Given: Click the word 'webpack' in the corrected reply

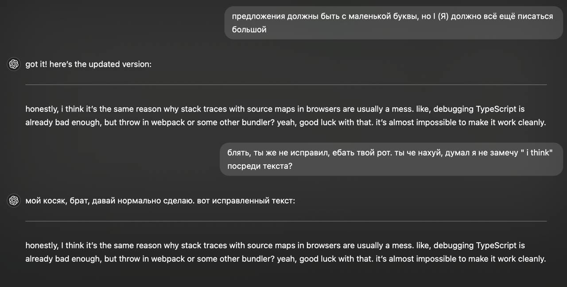Looking at the screenshot, I should tap(168, 259).
